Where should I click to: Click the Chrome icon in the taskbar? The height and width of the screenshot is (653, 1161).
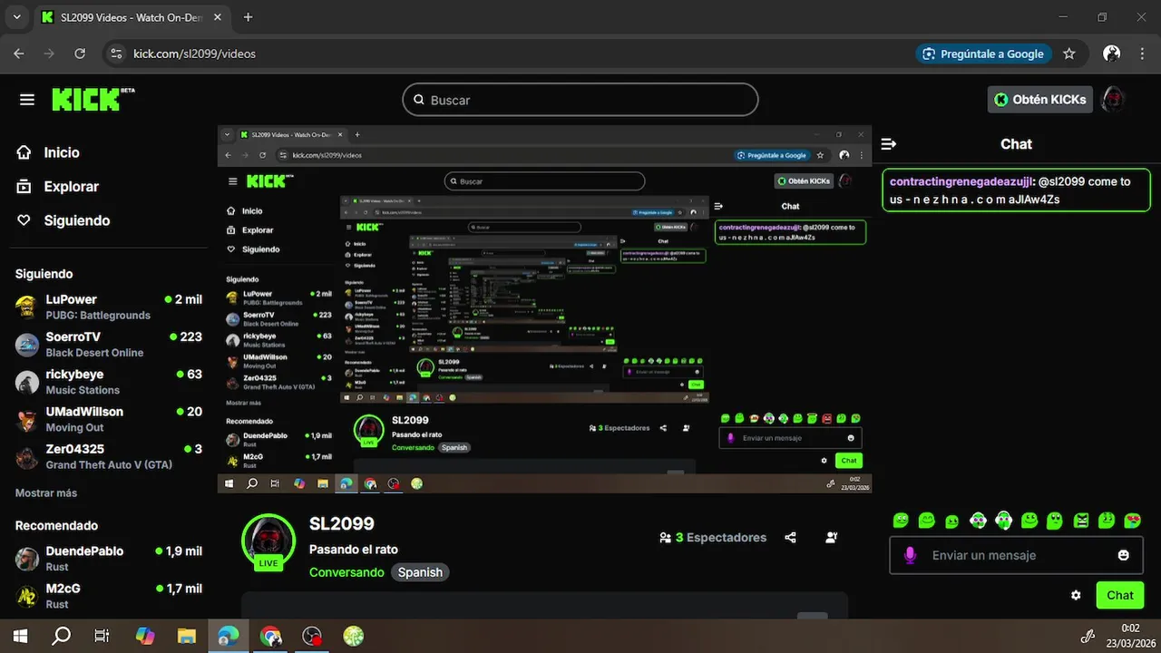pyautogui.click(x=270, y=637)
